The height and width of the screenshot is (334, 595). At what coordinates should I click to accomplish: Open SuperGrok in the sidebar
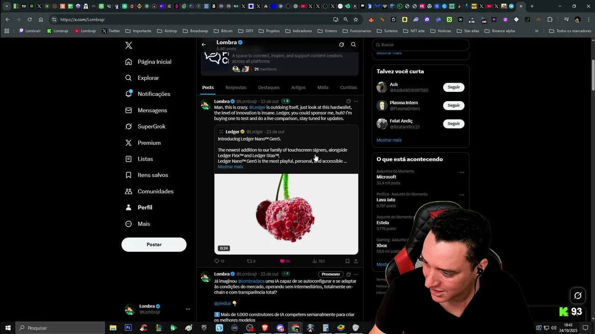[x=145, y=127]
